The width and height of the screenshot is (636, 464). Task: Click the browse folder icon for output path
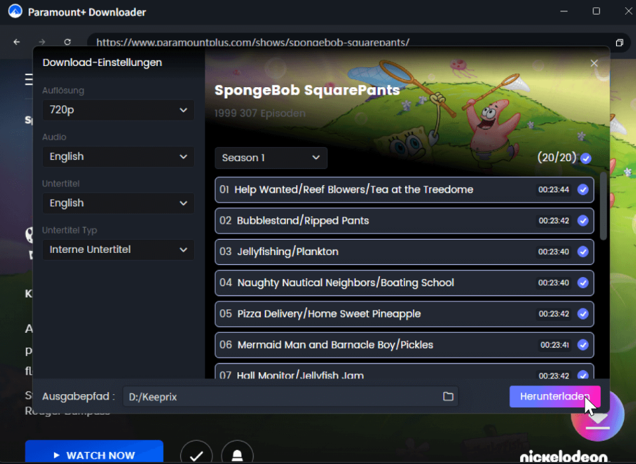448,397
